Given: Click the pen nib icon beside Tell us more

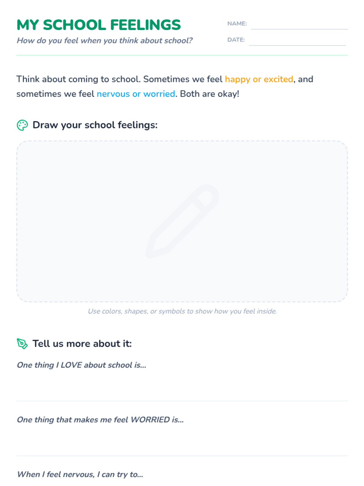Looking at the screenshot, I should click(22, 344).
